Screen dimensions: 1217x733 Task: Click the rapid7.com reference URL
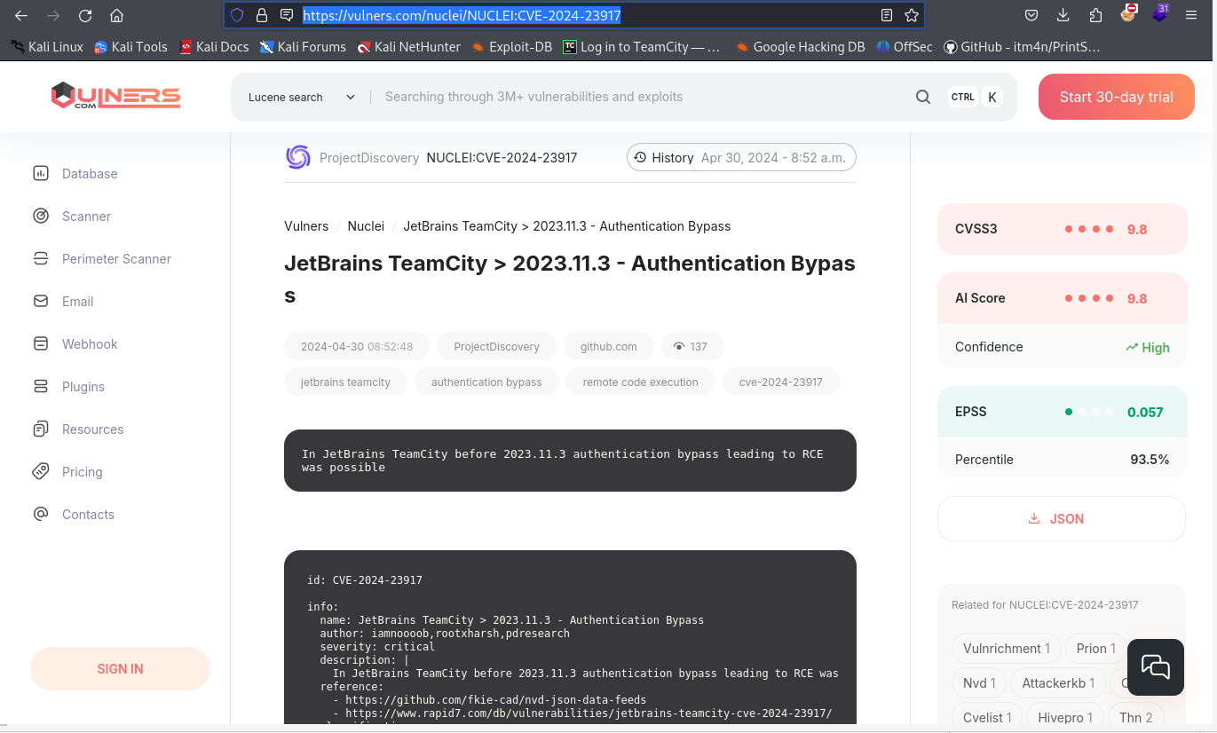click(589, 713)
